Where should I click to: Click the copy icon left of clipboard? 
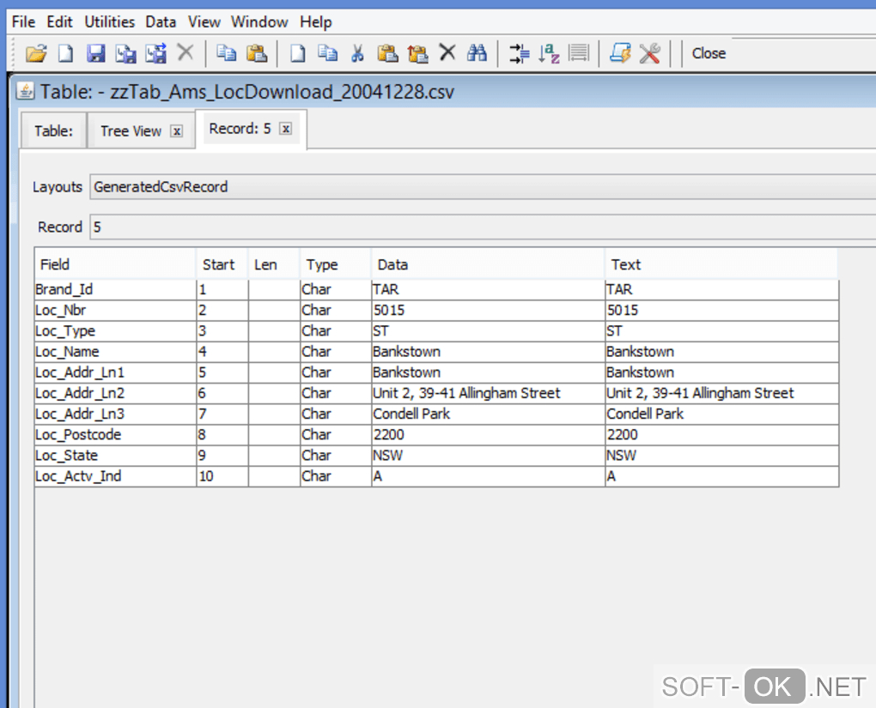click(x=226, y=53)
